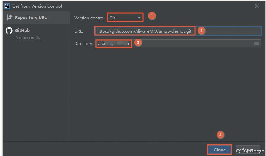Browse for directory with folder icon

(x=256, y=44)
